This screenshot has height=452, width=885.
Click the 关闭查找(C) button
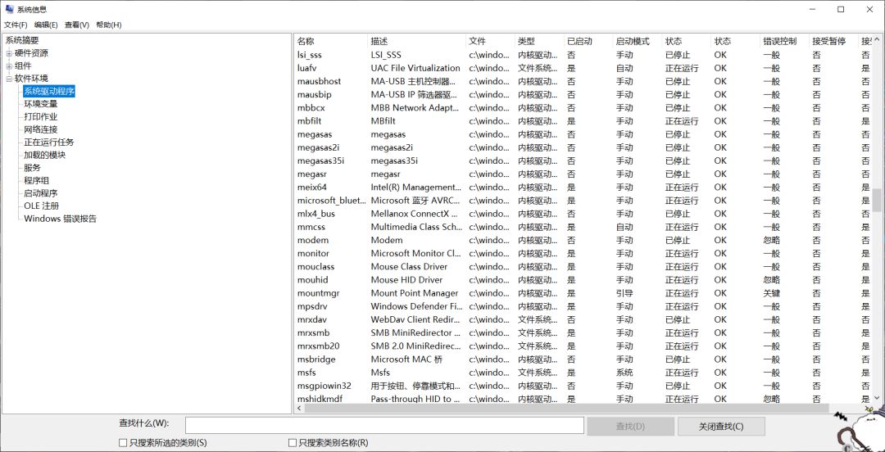pos(721,427)
